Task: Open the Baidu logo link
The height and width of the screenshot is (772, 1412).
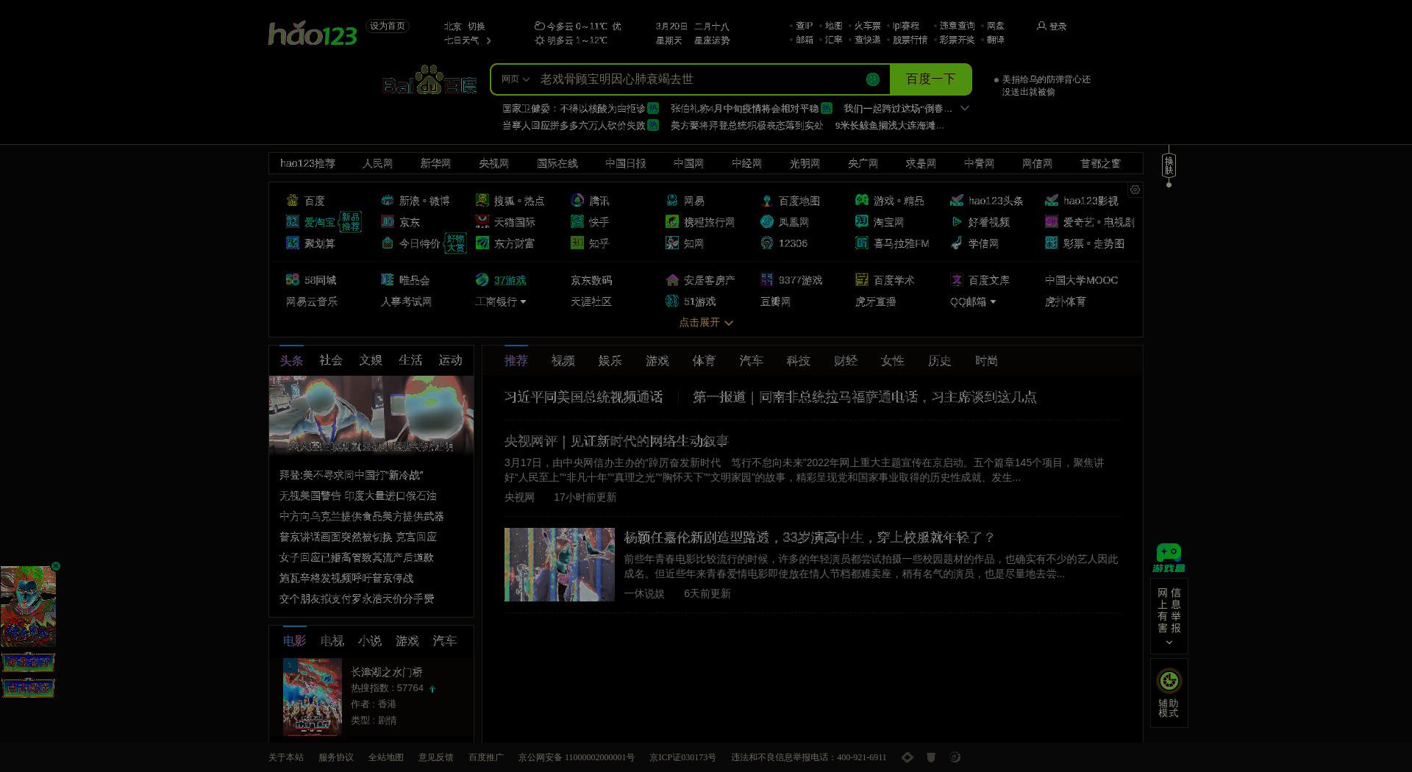Action: click(x=429, y=80)
